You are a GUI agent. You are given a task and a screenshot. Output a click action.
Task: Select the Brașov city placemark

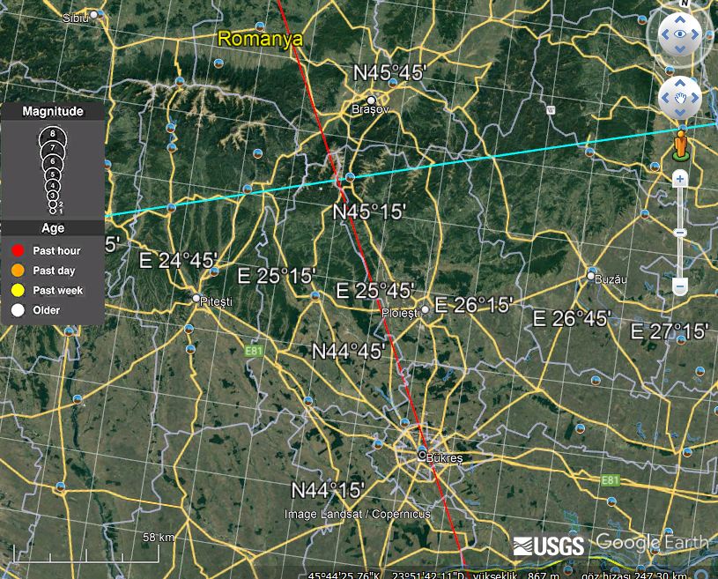point(372,100)
